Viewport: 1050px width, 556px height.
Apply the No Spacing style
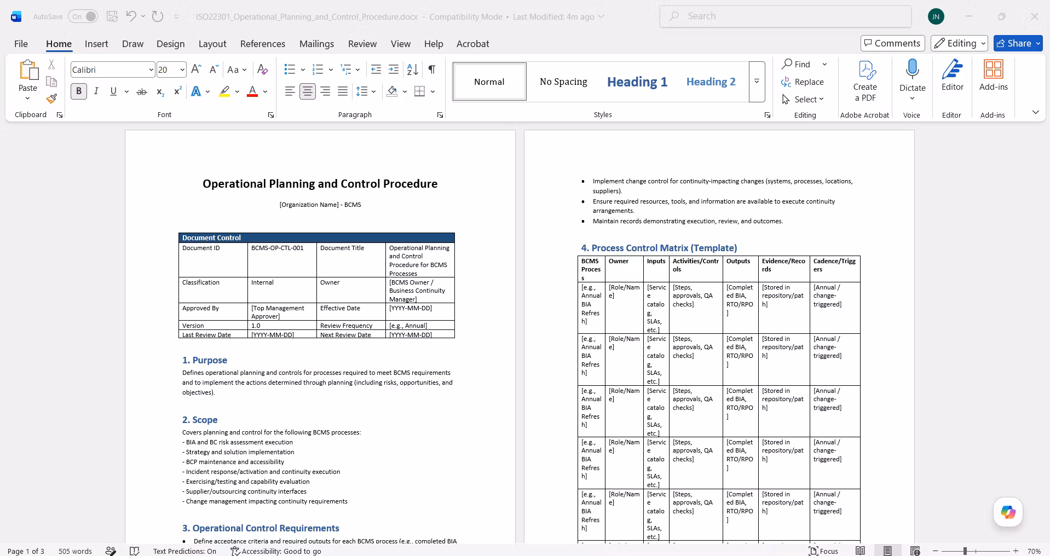pyautogui.click(x=563, y=82)
